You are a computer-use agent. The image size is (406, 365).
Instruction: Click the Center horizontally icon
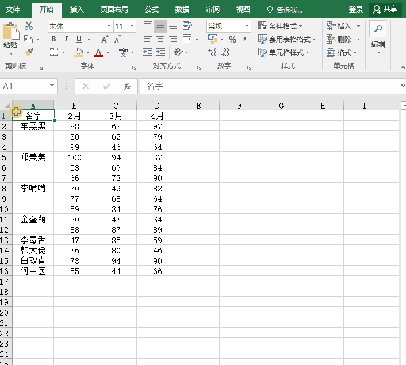click(x=160, y=39)
